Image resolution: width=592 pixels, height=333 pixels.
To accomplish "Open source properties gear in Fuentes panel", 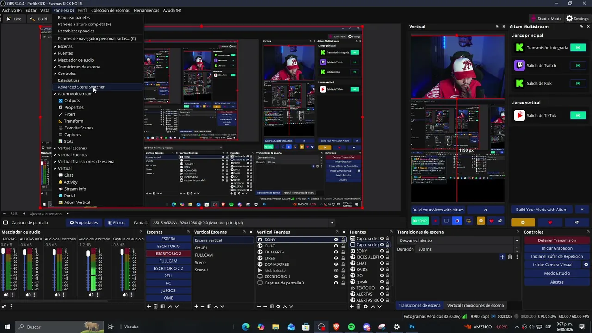I will tap(366, 306).
